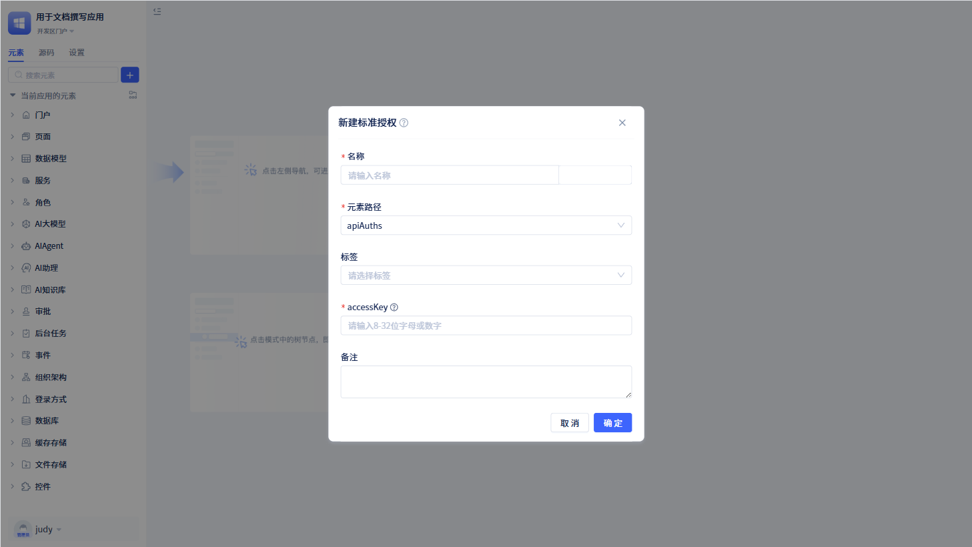Click the add element plus button
972x547 pixels.
click(130, 75)
